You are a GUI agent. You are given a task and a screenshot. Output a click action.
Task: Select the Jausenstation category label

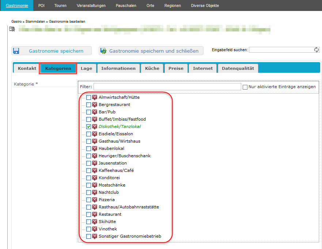point(113,163)
